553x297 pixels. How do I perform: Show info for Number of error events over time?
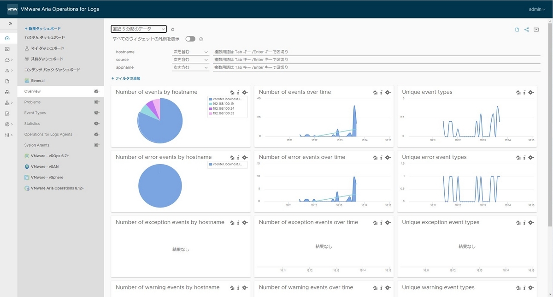382,158
